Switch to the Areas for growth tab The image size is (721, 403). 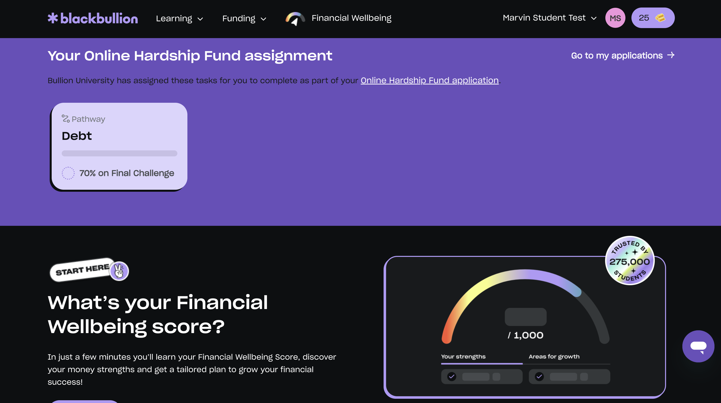tap(554, 357)
